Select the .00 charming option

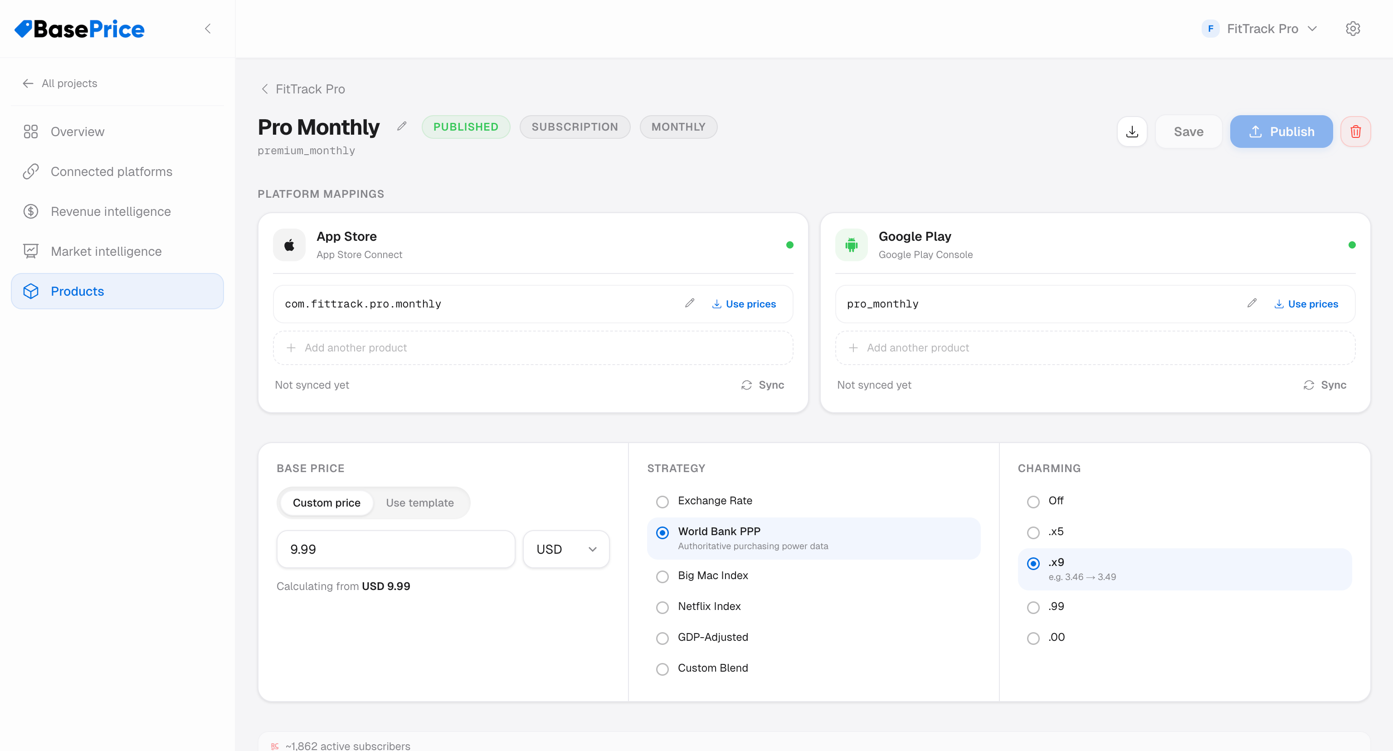pos(1185,638)
